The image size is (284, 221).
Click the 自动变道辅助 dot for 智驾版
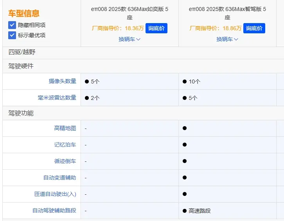[185, 178]
